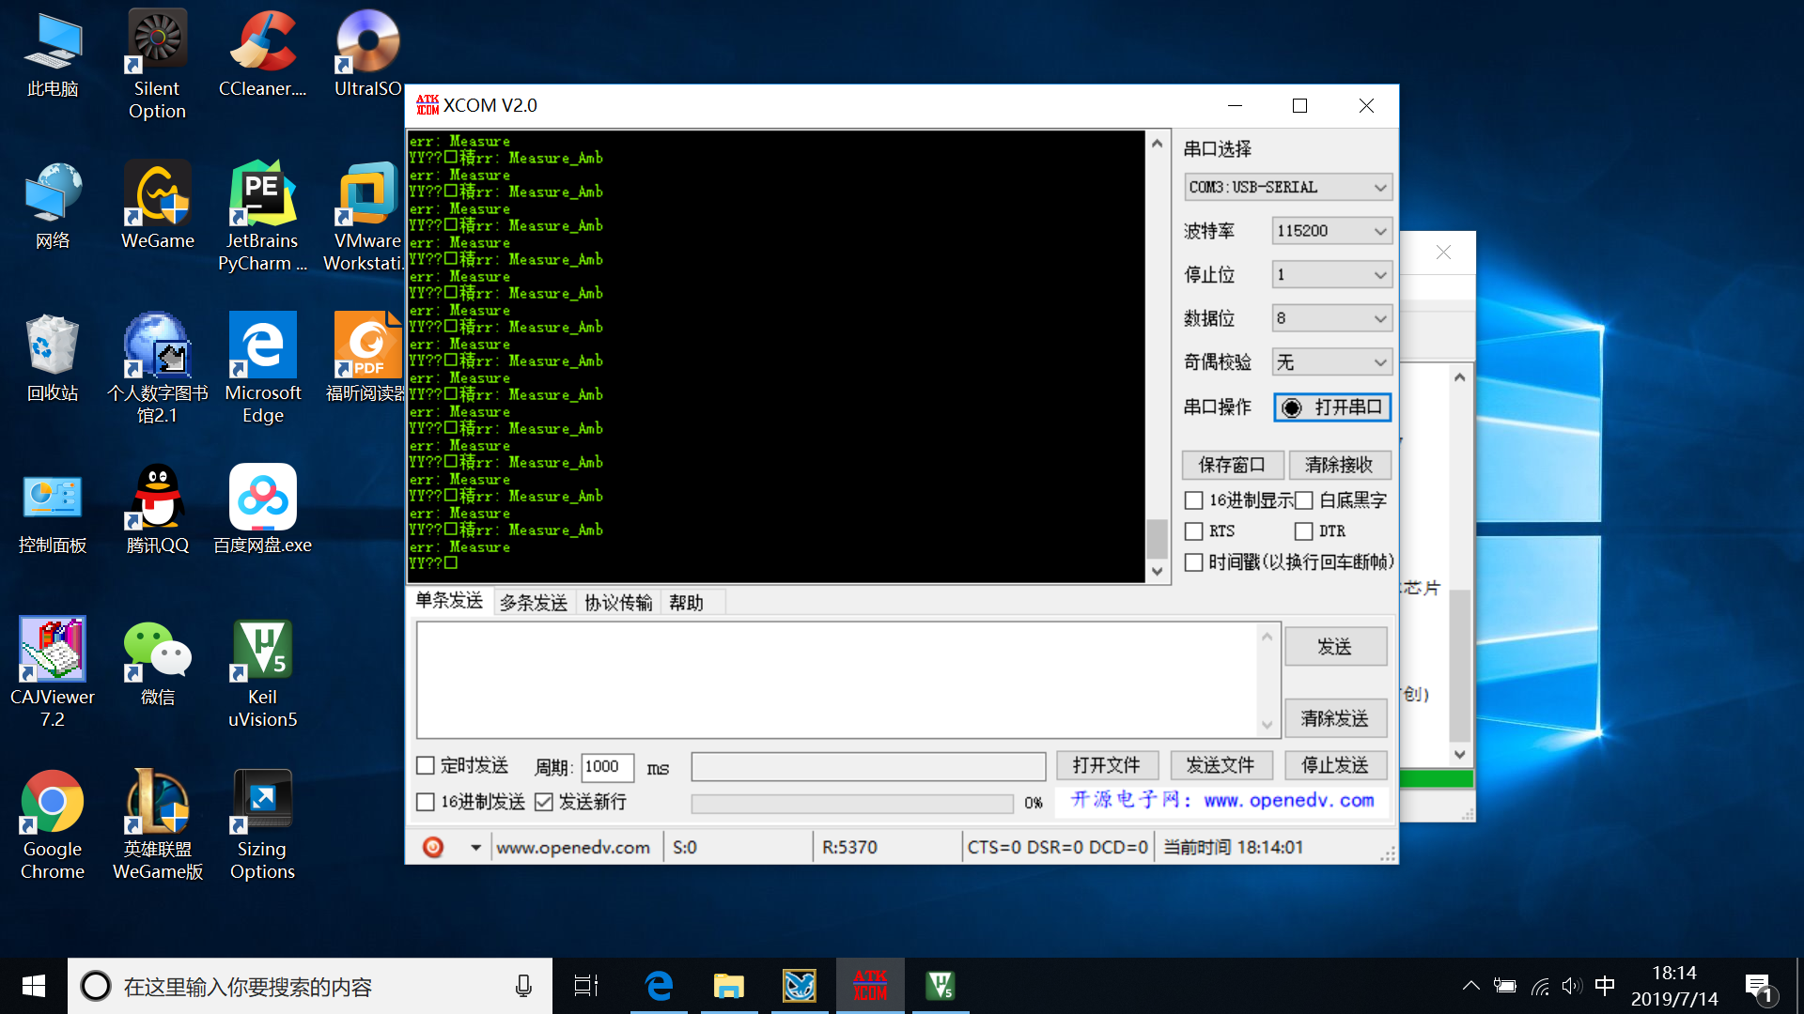Open the 网络 desktop icon
The height and width of the screenshot is (1014, 1804).
53,207
